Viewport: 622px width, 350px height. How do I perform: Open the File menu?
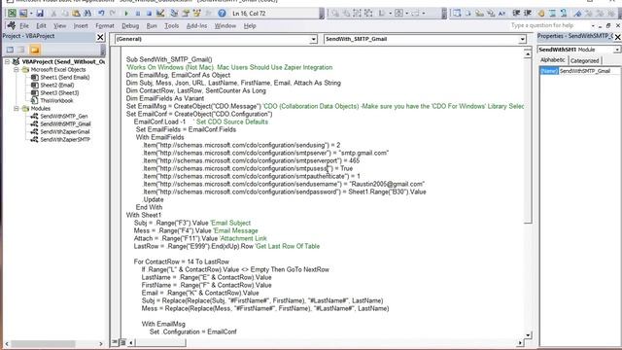[24, 26]
